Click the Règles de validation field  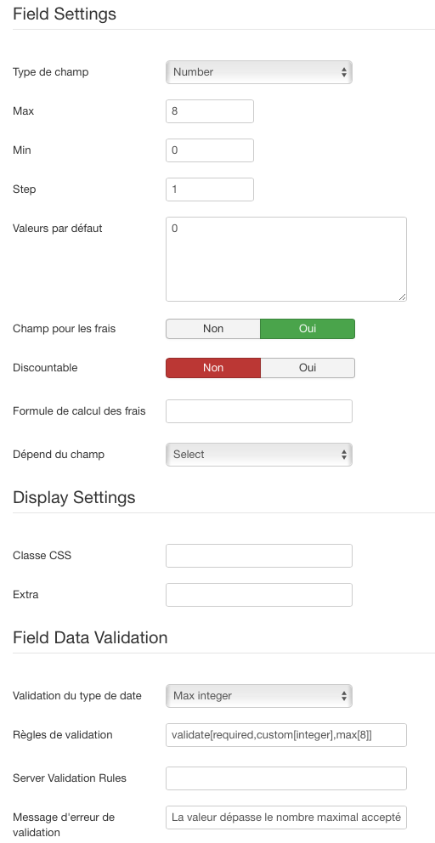(x=286, y=735)
